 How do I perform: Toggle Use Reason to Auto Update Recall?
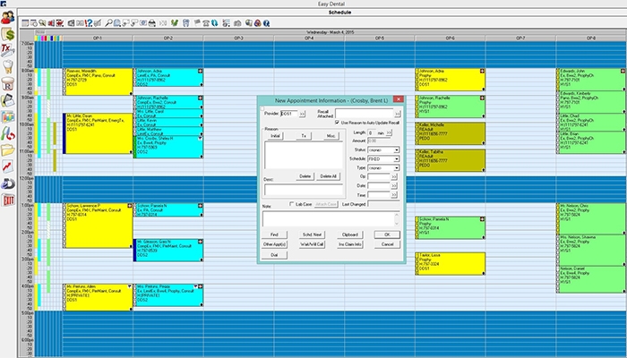click(337, 123)
